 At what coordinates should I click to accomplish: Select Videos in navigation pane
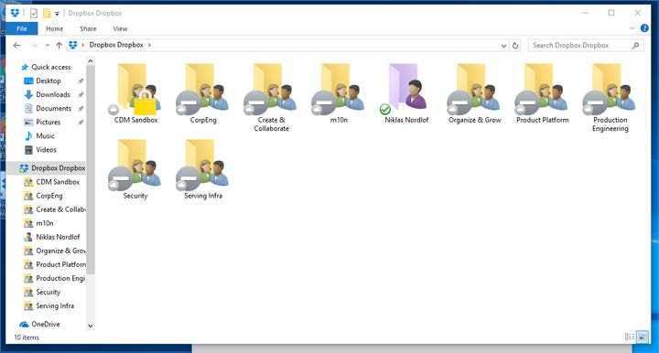(47, 150)
